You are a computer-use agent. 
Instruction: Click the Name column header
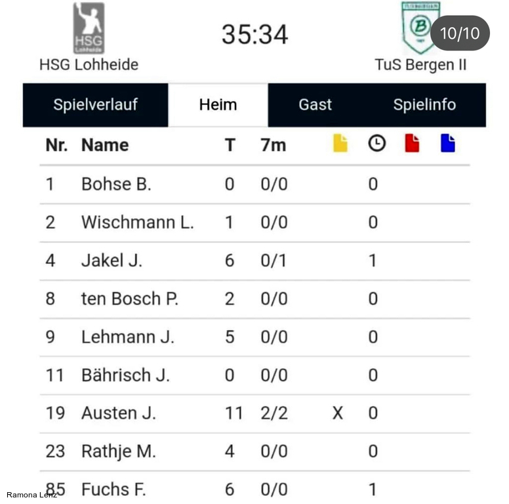(x=105, y=145)
